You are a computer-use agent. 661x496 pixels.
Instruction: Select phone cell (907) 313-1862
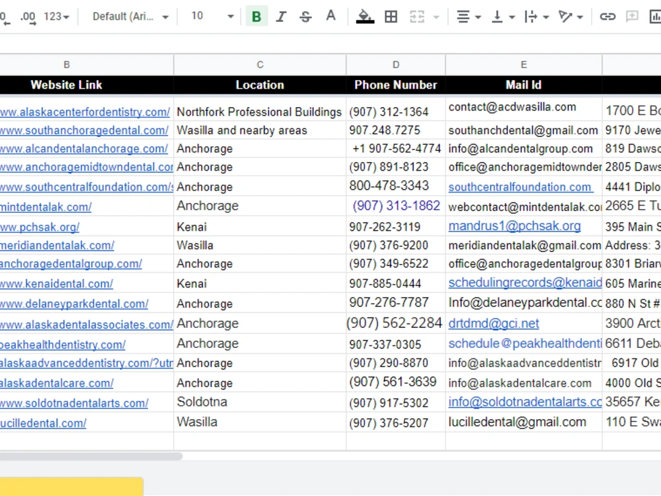395,206
